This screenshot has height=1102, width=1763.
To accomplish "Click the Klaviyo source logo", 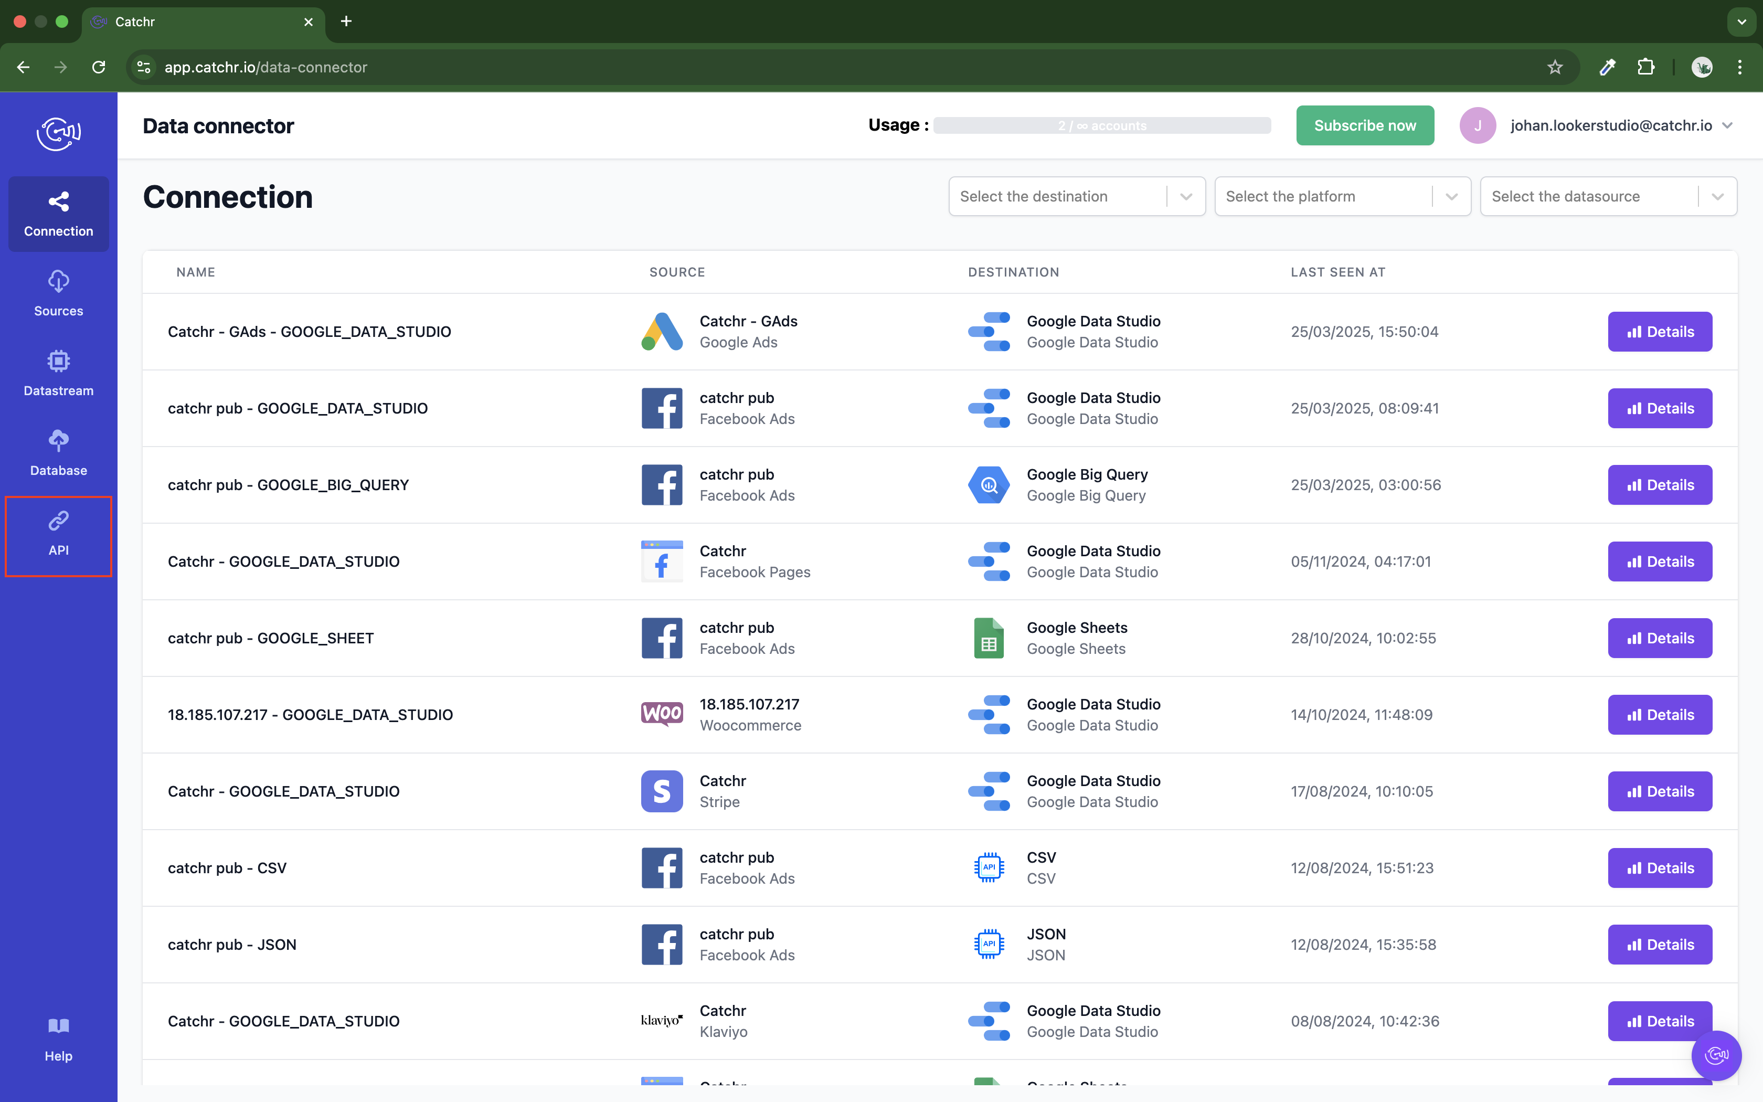I will point(662,1020).
